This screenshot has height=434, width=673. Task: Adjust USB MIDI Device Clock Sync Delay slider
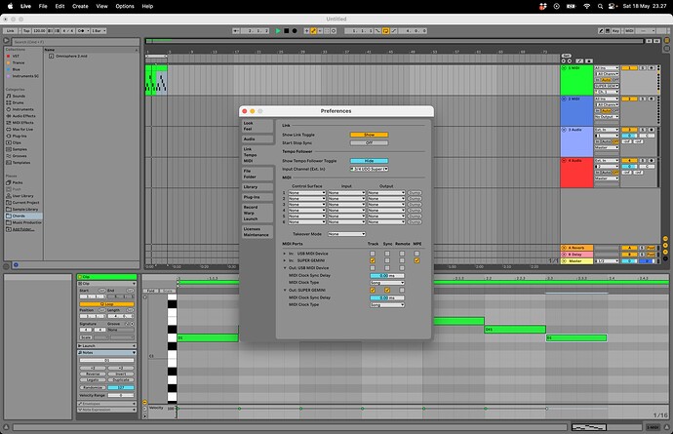click(x=386, y=276)
